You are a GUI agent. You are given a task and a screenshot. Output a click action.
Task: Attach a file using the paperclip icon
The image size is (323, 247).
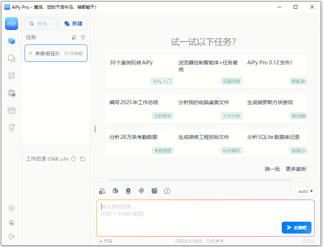click(141, 191)
